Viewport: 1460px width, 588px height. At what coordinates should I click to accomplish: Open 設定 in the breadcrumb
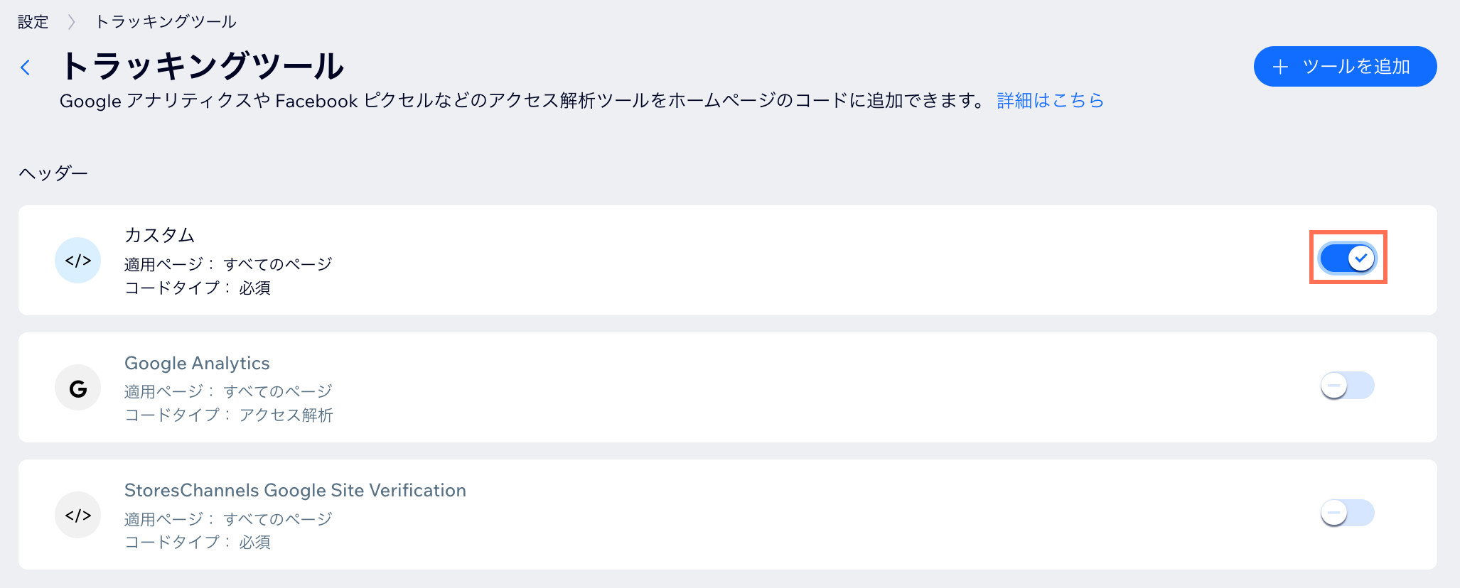tap(33, 22)
